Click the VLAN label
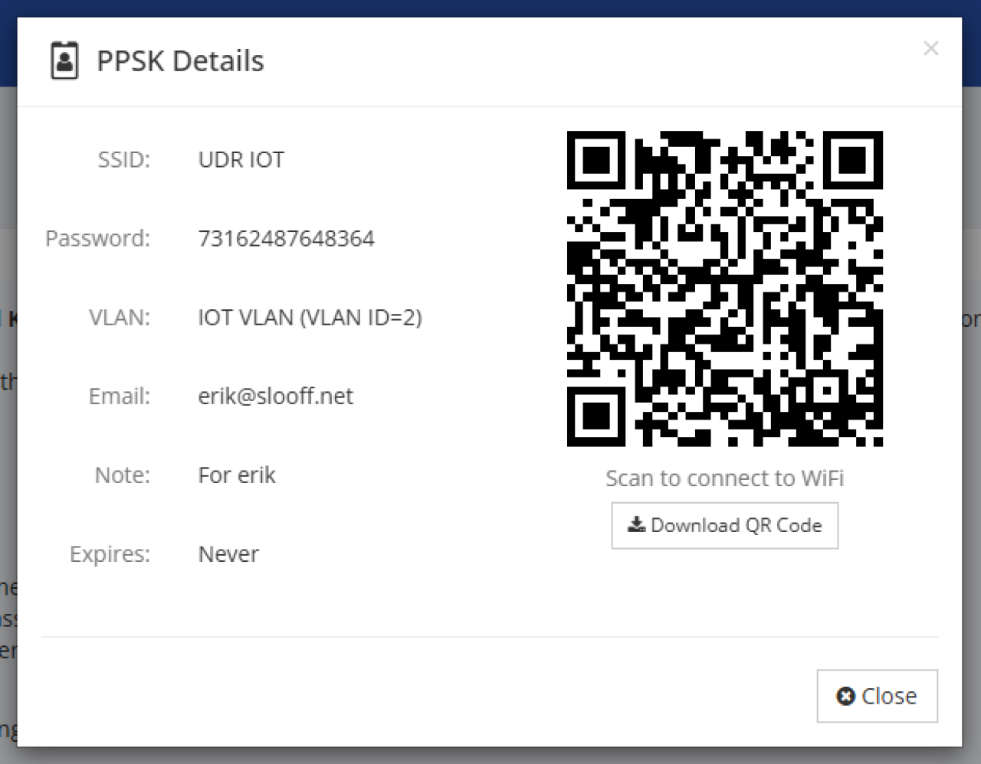 (x=120, y=317)
